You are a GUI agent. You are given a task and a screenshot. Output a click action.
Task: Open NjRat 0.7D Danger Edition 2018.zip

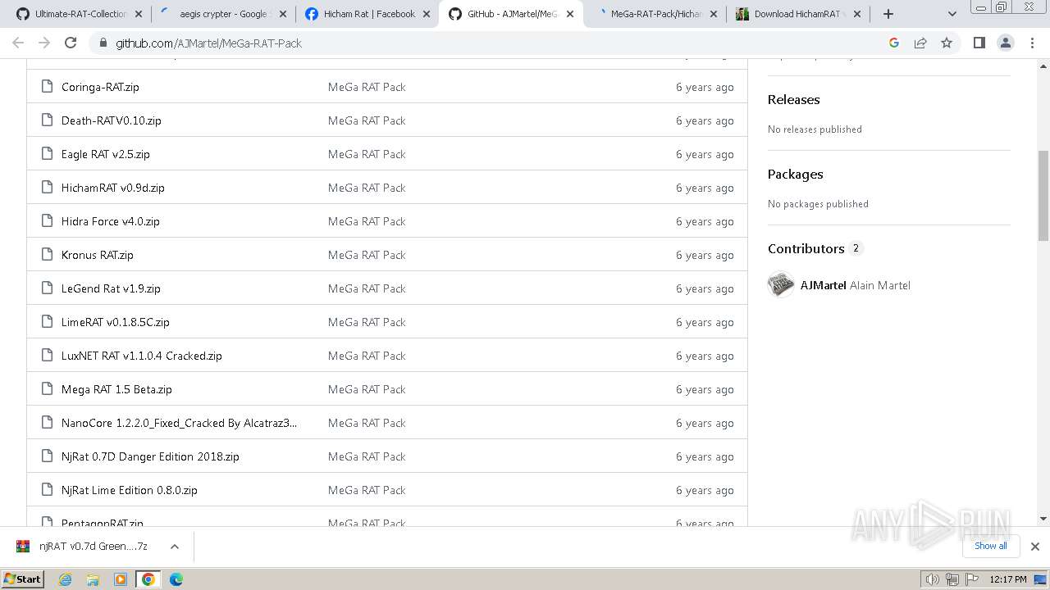(150, 456)
